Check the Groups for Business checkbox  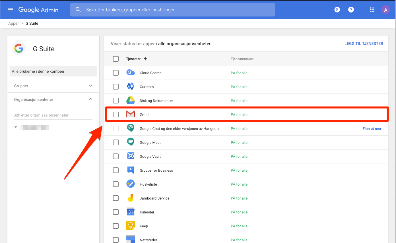116,170
